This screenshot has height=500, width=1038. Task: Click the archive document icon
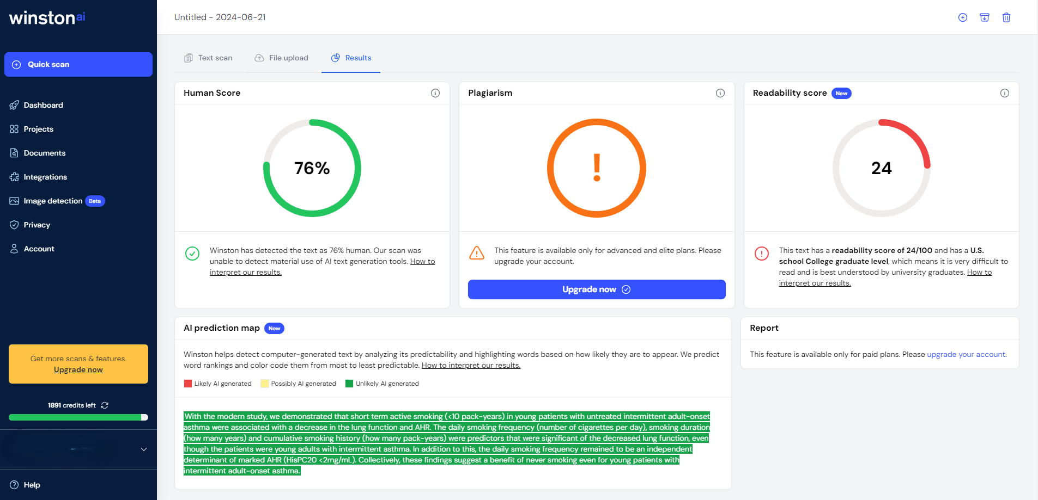(985, 17)
